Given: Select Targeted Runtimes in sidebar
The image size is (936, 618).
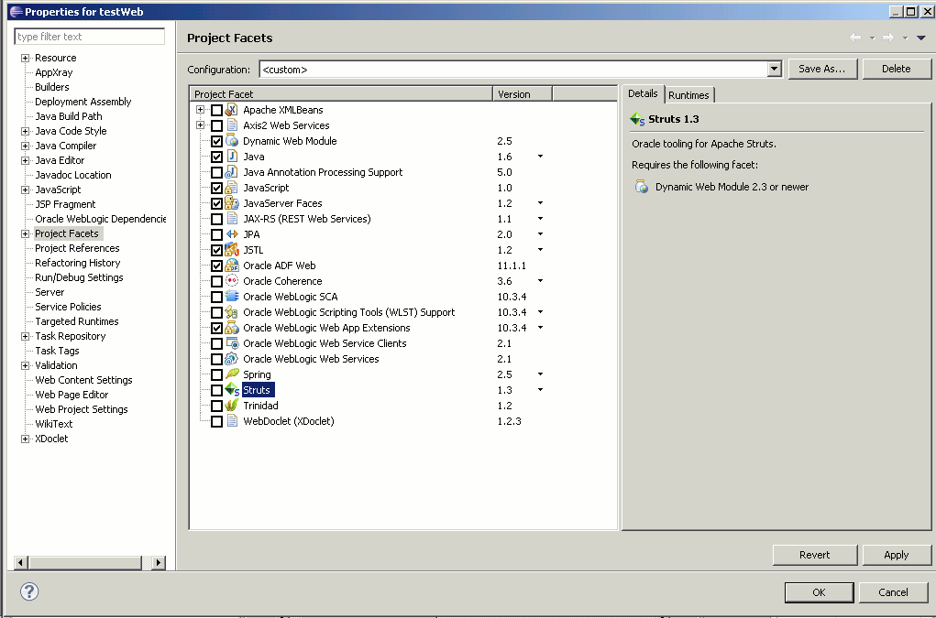Looking at the screenshot, I should tap(76, 321).
